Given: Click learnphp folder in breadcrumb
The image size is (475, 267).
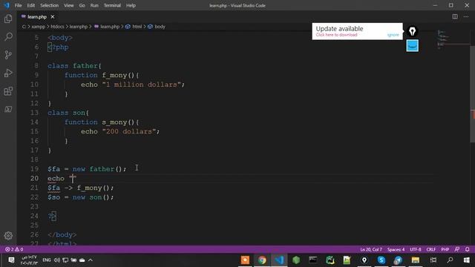Looking at the screenshot, I should [79, 27].
